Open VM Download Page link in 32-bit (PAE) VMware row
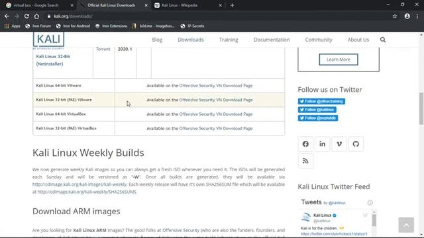 click(x=216, y=100)
